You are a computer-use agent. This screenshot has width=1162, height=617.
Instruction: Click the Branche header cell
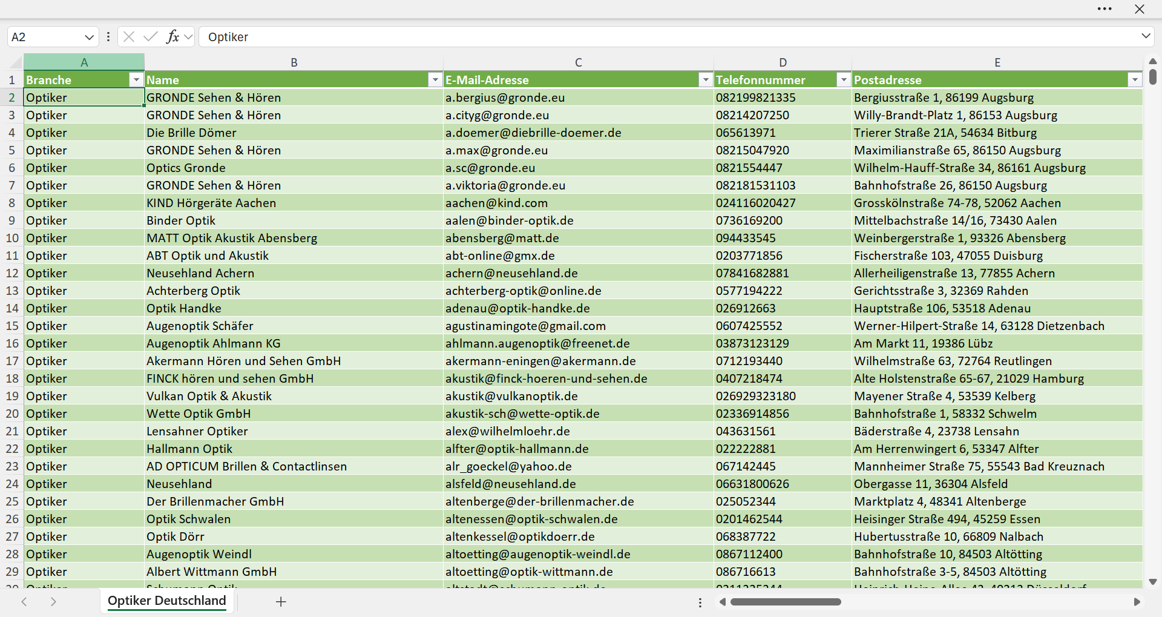[x=84, y=80]
